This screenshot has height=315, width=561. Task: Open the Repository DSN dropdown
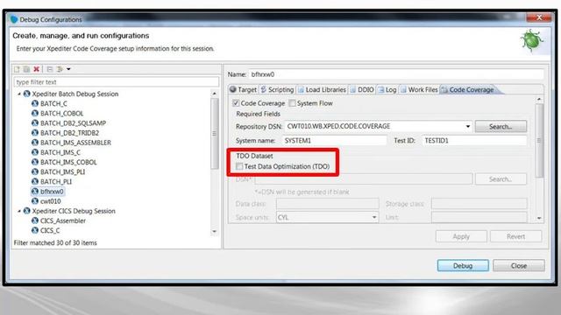click(x=467, y=126)
